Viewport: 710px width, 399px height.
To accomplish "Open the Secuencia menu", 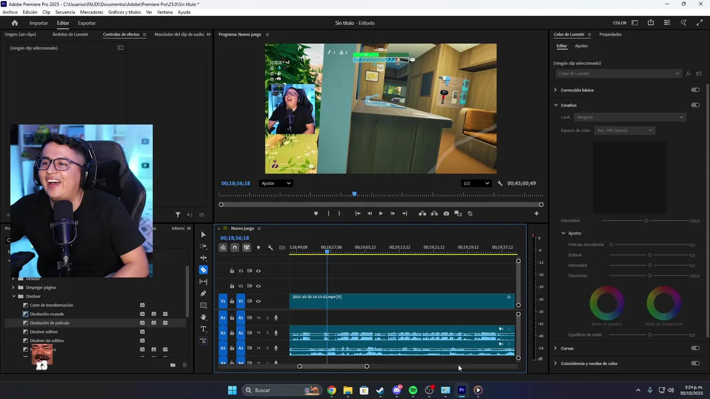I will coord(65,12).
